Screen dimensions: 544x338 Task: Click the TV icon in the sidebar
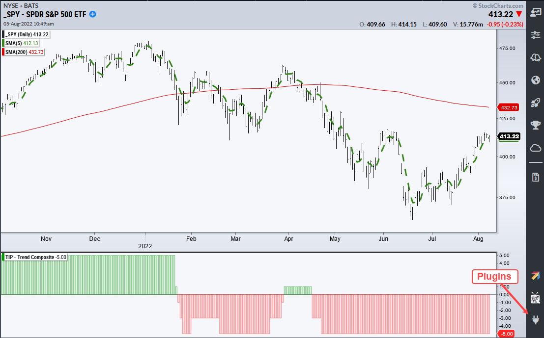(x=535, y=298)
